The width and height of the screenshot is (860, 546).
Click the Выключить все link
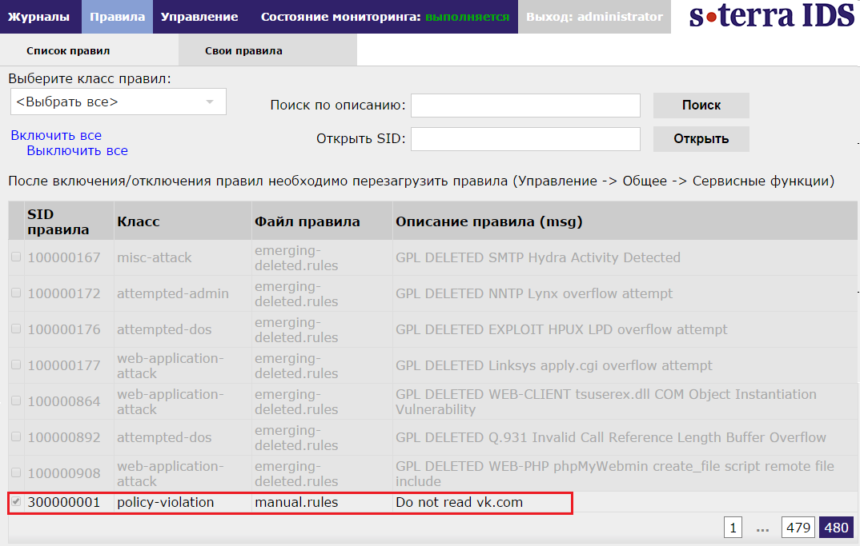(x=78, y=150)
